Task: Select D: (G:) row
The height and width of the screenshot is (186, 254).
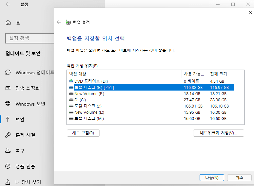Action: tap(151, 100)
